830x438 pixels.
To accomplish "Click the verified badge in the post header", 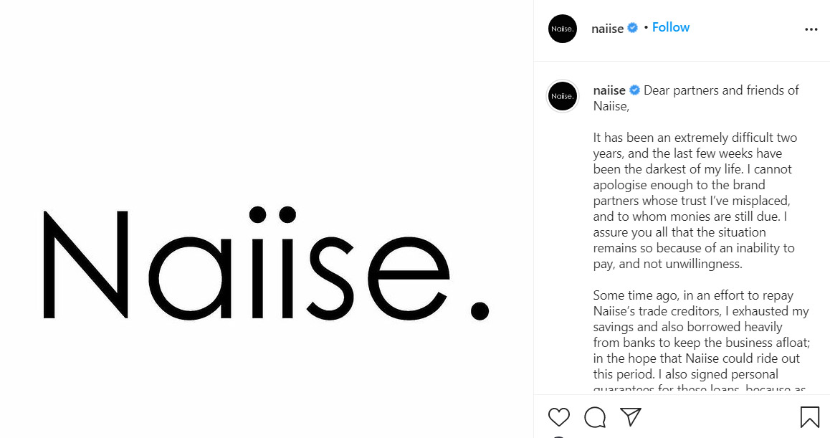I will [x=633, y=28].
